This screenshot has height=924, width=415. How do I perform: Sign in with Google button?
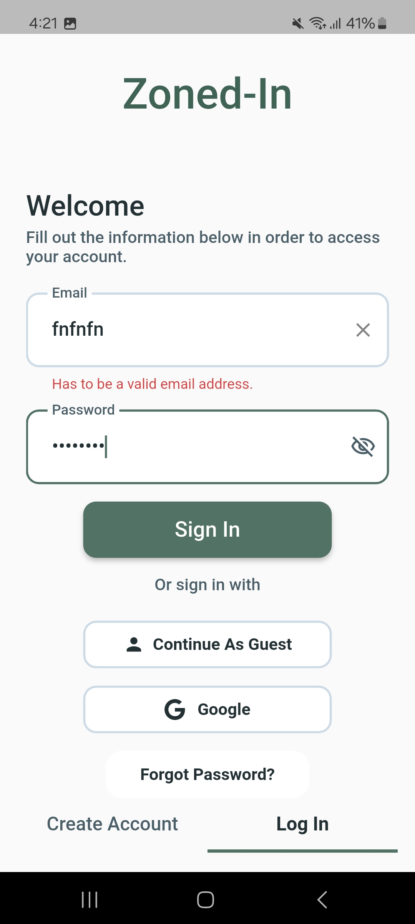coord(207,710)
